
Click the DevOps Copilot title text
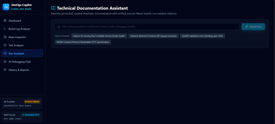point(21,5)
